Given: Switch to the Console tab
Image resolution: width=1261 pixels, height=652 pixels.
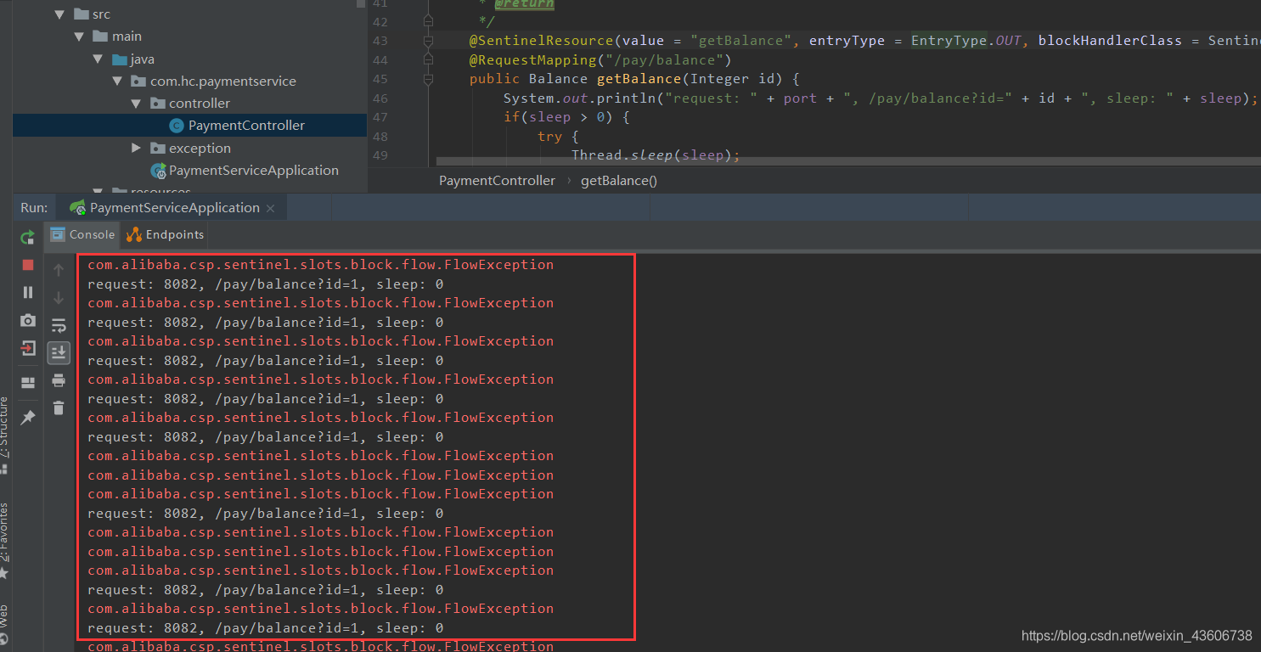Looking at the screenshot, I should (82, 234).
